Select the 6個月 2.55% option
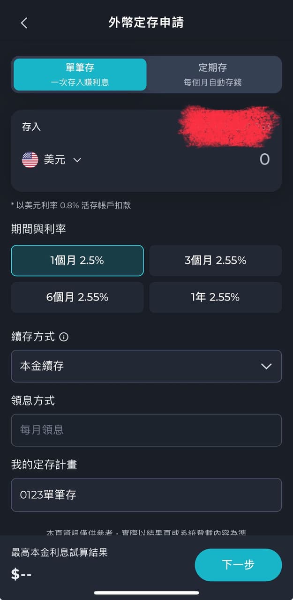This screenshot has height=600, width=293. point(77,298)
